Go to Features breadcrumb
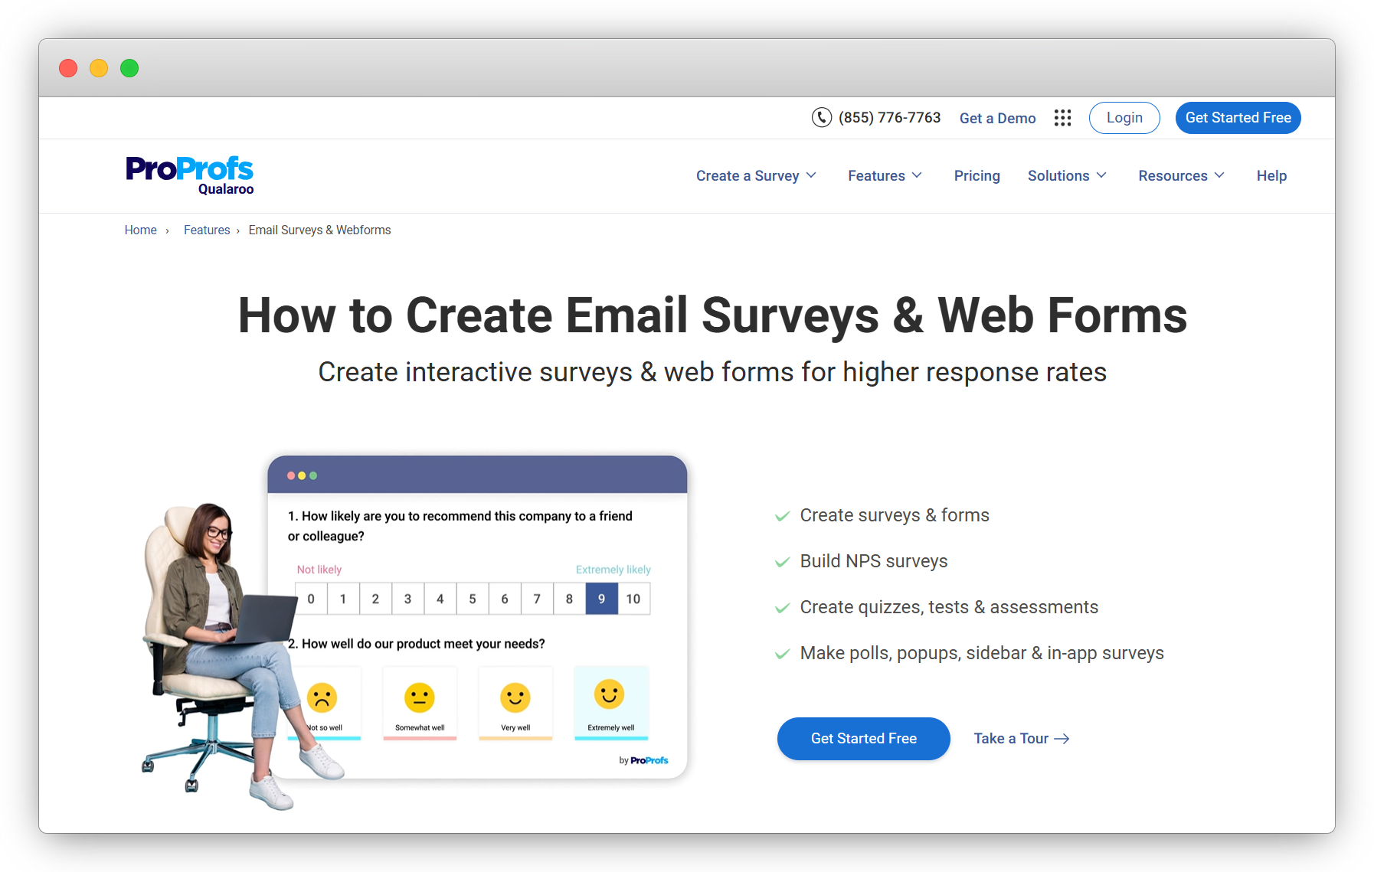This screenshot has height=872, width=1374. point(207,230)
